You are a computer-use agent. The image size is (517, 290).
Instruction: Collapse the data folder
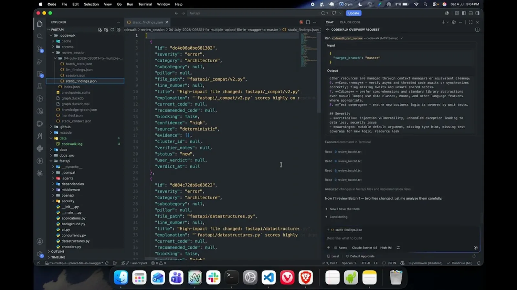click(51, 138)
